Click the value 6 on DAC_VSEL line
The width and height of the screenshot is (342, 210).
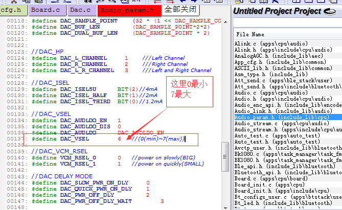click(119, 139)
